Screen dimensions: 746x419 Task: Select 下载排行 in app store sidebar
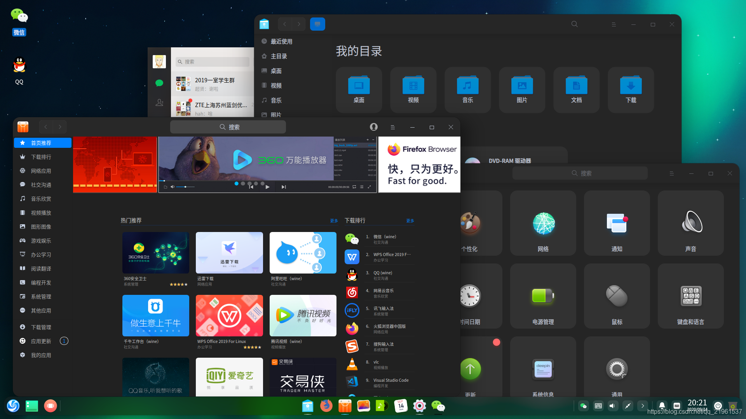tap(43, 157)
